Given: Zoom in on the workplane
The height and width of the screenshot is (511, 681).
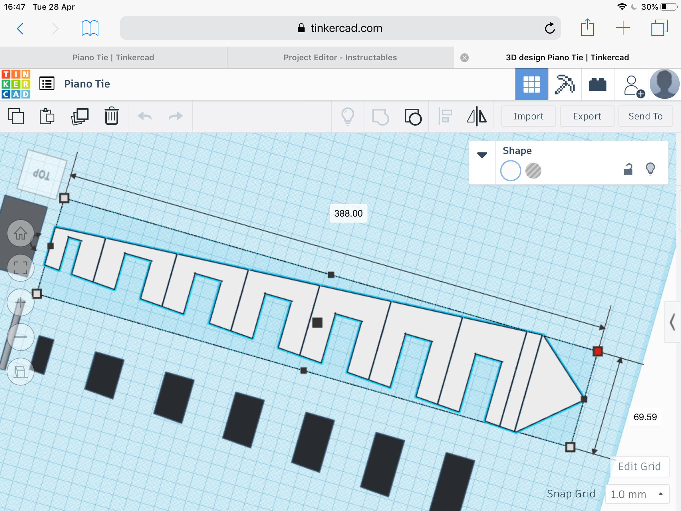Looking at the screenshot, I should (x=21, y=302).
